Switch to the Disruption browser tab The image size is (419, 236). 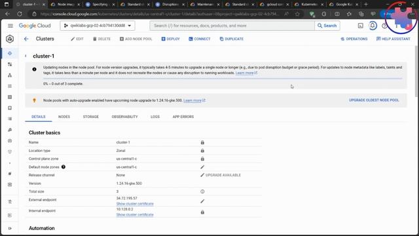[170, 5]
